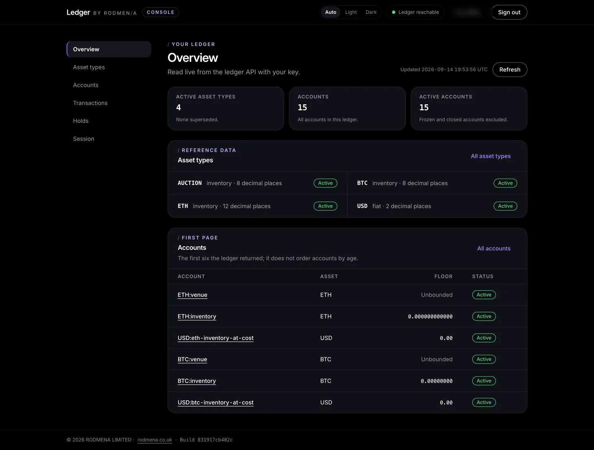Click 'None superseded.' caption
The image size is (594, 450).
click(197, 120)
